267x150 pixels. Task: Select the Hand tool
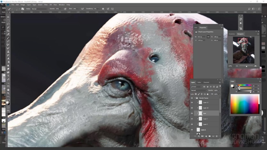point(8,90)
